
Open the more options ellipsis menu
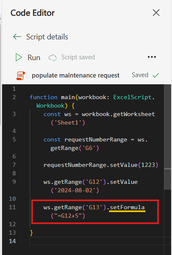tap(152, 57)
